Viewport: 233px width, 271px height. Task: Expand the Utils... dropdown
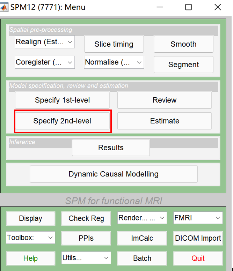(86, 258)
